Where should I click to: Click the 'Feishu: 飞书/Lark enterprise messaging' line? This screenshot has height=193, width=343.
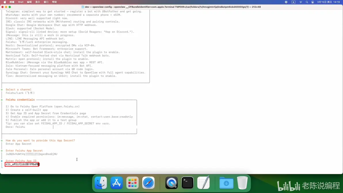point(37,42)
